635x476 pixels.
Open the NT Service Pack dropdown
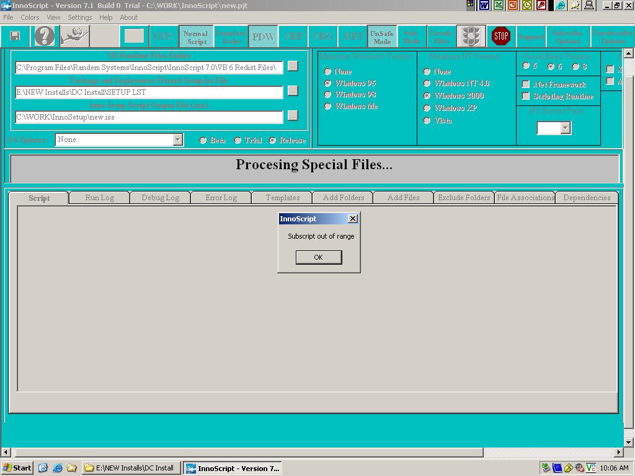point(566,128)
